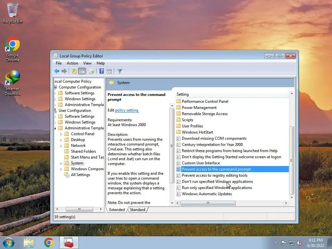Click the Power Management folder icon

(x=178, y=107)
